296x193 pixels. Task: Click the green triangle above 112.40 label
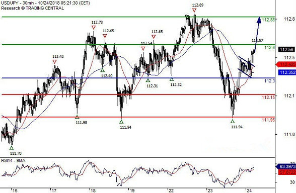tap(102, 70)
